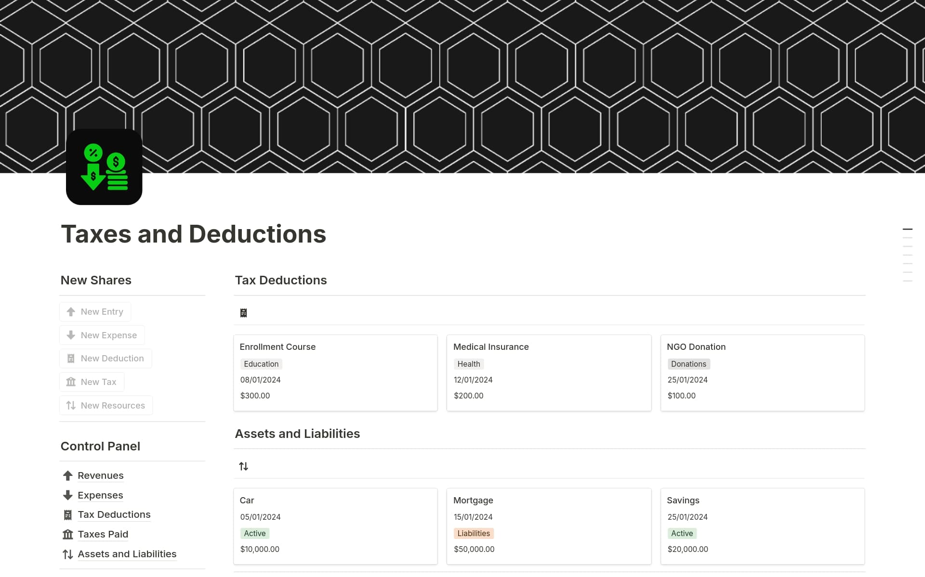925x577 pixels.
Task: Open the Medical Insurance card
Action: (x=490, y=346)
